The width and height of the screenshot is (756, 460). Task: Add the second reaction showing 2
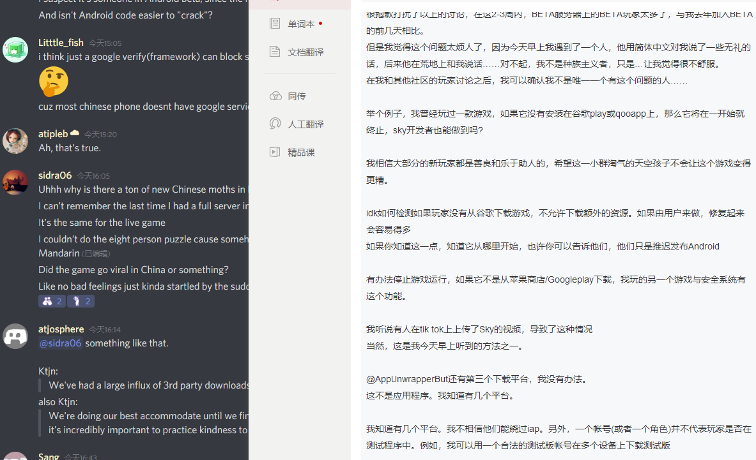click(x=81, y=301)
